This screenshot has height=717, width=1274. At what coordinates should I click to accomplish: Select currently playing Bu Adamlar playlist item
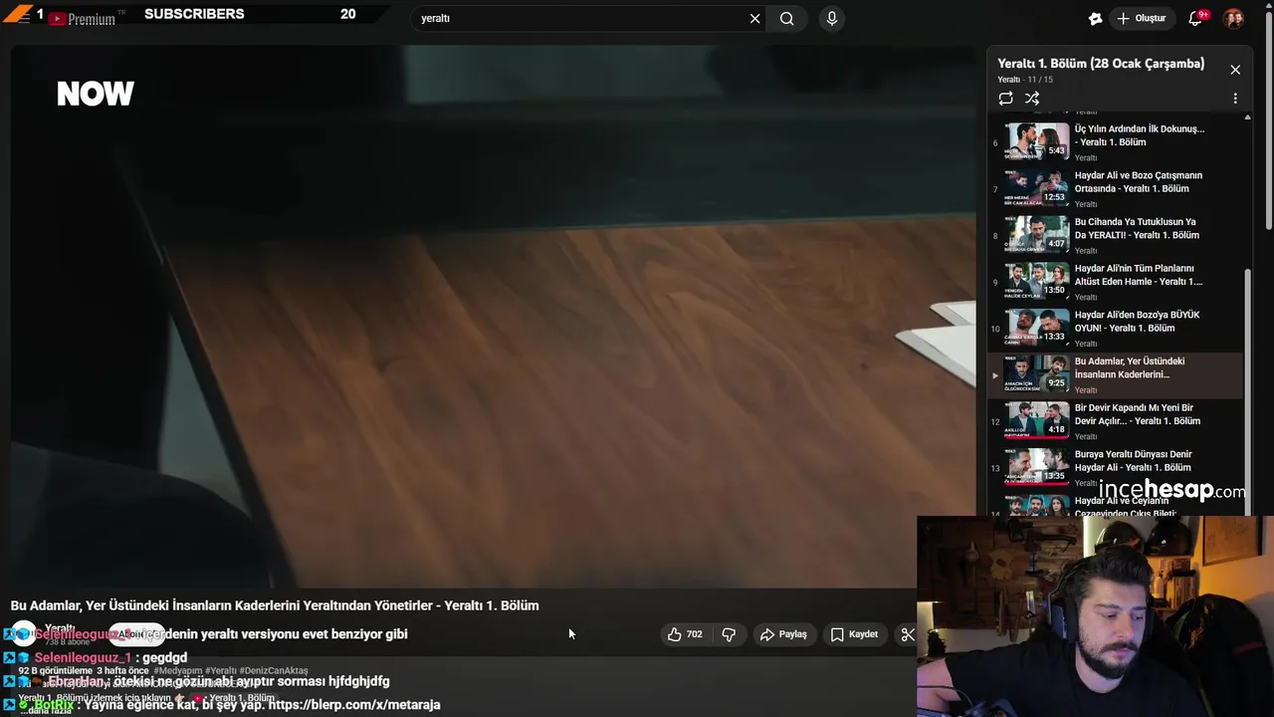click(1115, 375)
